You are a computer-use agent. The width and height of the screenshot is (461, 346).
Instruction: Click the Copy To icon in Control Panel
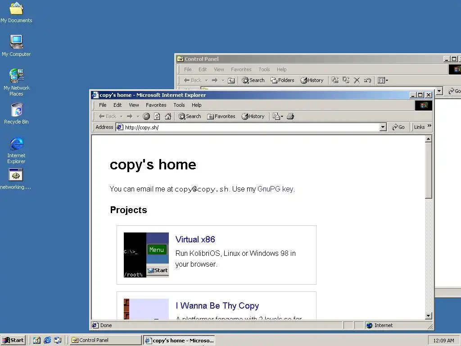[x=346, y=80]
